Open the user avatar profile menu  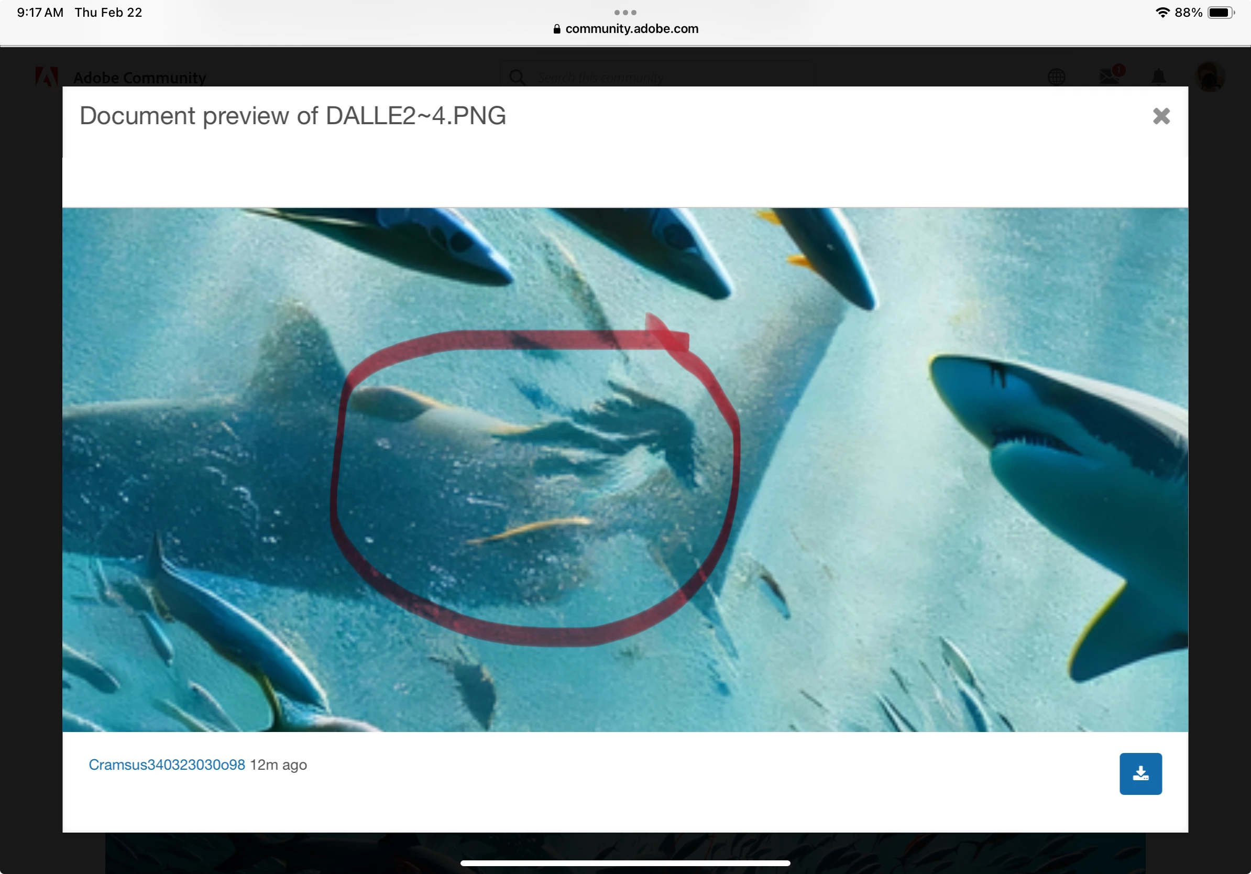coord(1210,77)
